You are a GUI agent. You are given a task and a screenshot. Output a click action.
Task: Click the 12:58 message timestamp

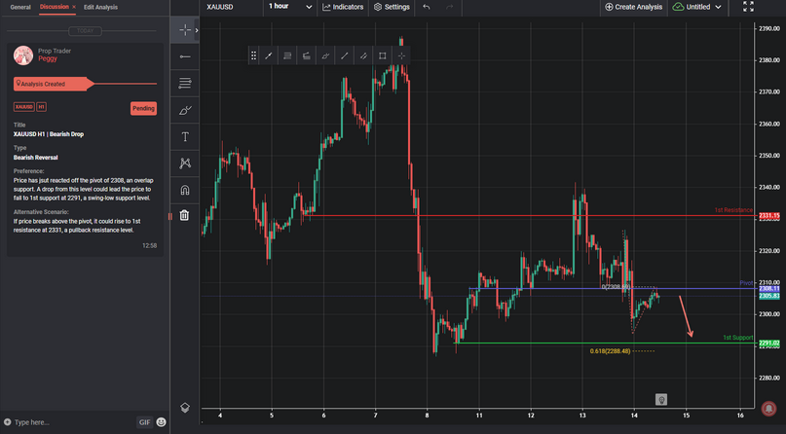coord(149,246)
